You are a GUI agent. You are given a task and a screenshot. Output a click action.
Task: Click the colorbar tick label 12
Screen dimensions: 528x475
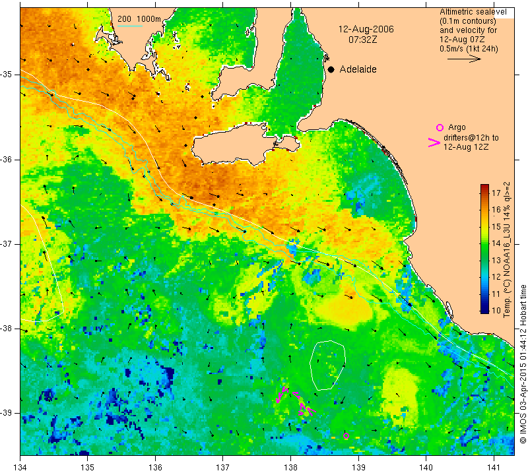coord(496,276)
